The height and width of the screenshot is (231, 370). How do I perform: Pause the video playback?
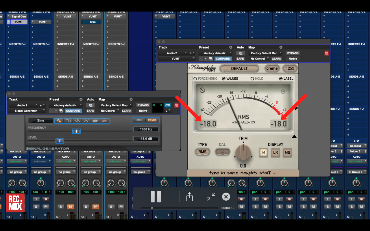(x=156, y=197)
